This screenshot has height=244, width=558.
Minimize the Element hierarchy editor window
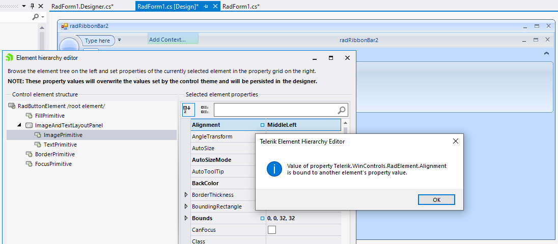pos(315,58)
